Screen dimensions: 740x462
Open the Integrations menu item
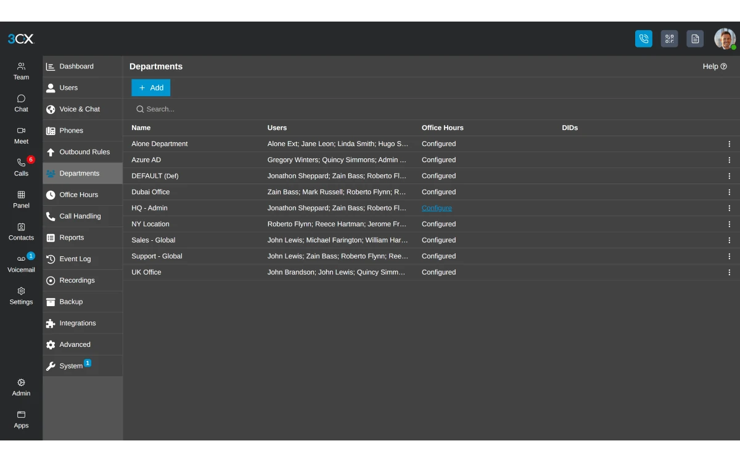click(83, 323)
